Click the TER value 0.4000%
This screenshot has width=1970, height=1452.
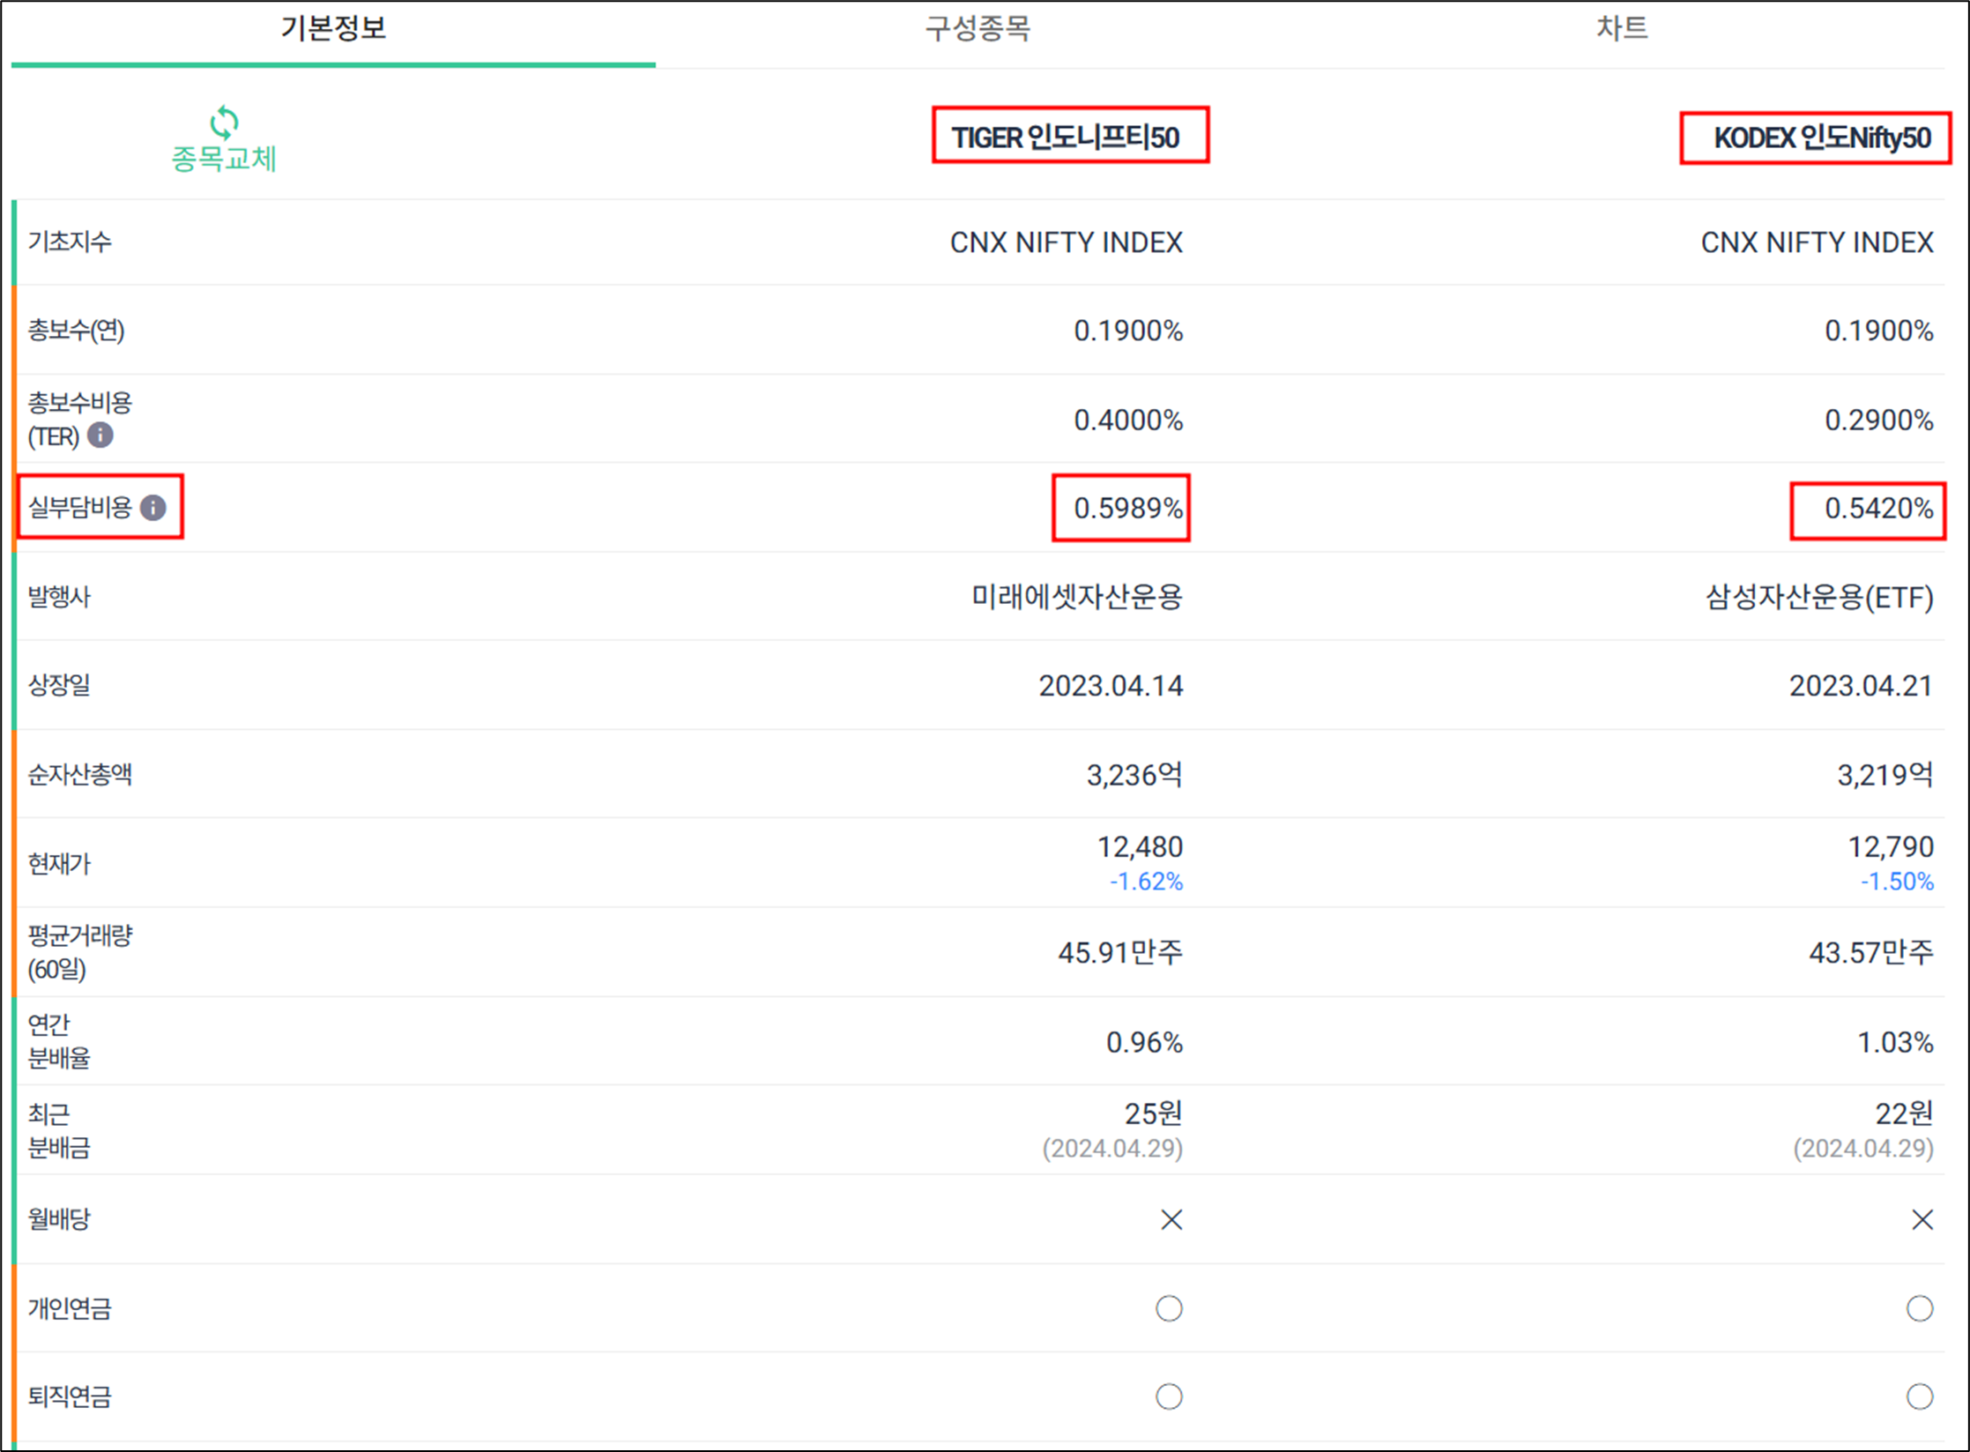(1128, 420)
